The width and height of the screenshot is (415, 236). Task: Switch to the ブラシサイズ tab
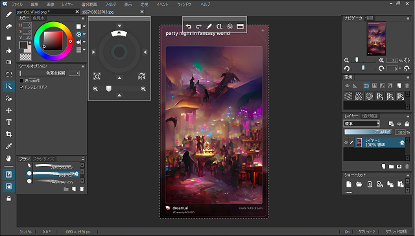pyautogui.click(x=43, y=159)
